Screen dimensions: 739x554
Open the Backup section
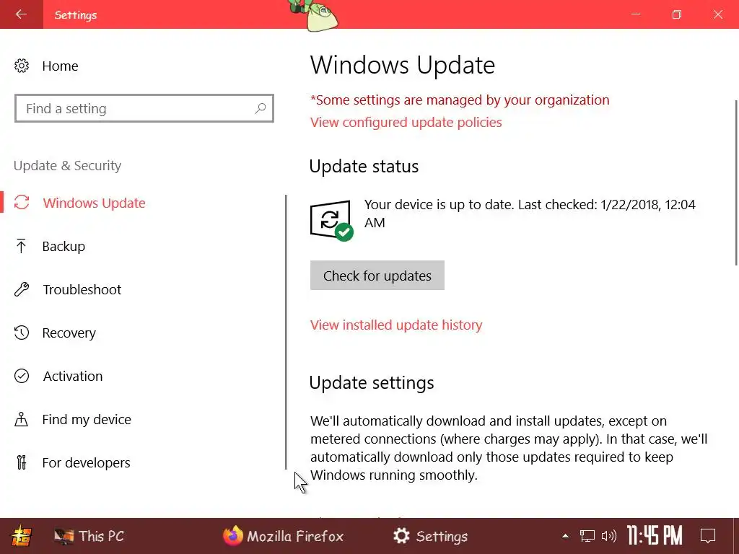point(64,247)
